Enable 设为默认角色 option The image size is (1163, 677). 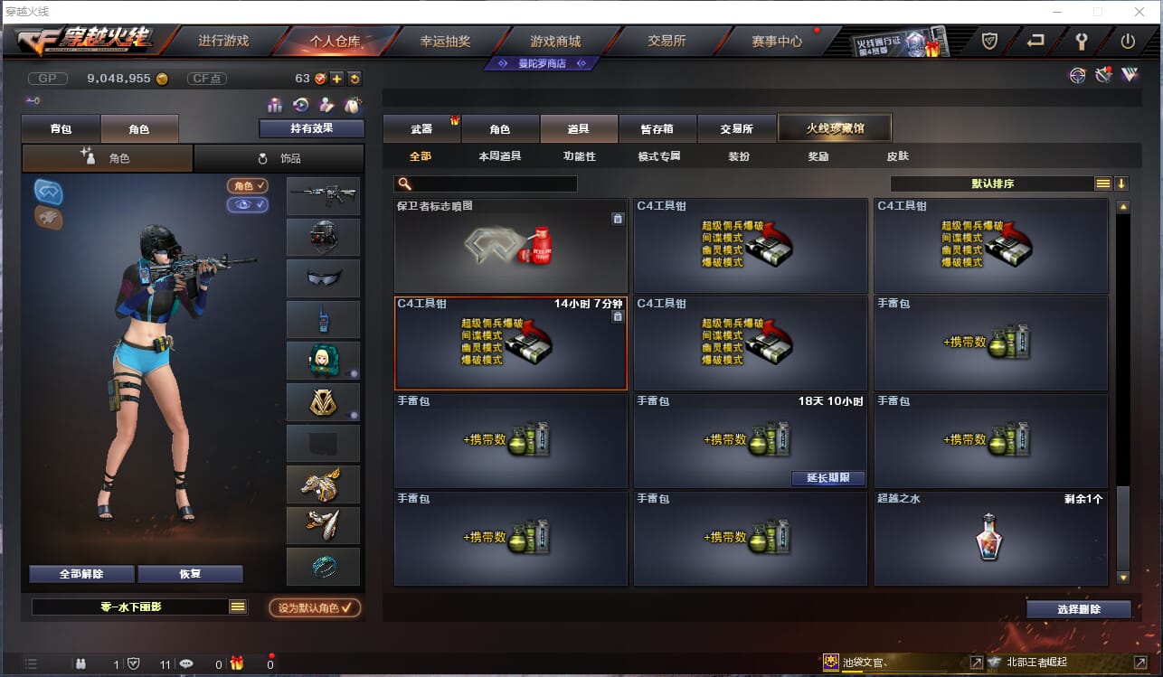tap(315, 607)
